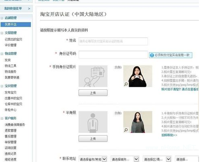The height and width of the screenshot is (162, 203).
Task: Expand 我的快捷菜单 arrow
Action: [x=29, y=9]
